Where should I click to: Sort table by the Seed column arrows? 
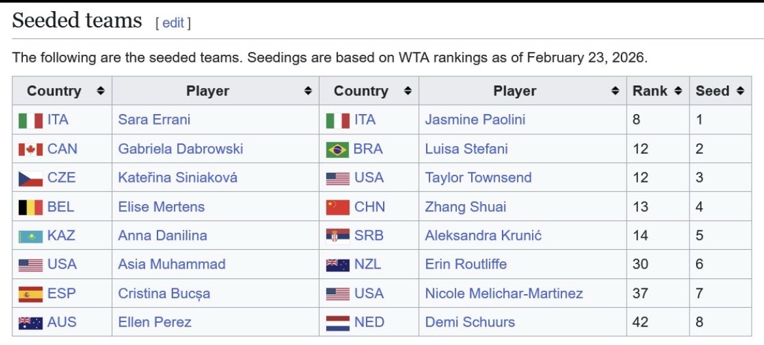(x=740, y=91)
